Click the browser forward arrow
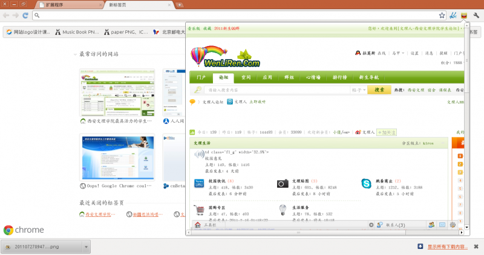This screenshot has height=255, width=484. [16, 15]
